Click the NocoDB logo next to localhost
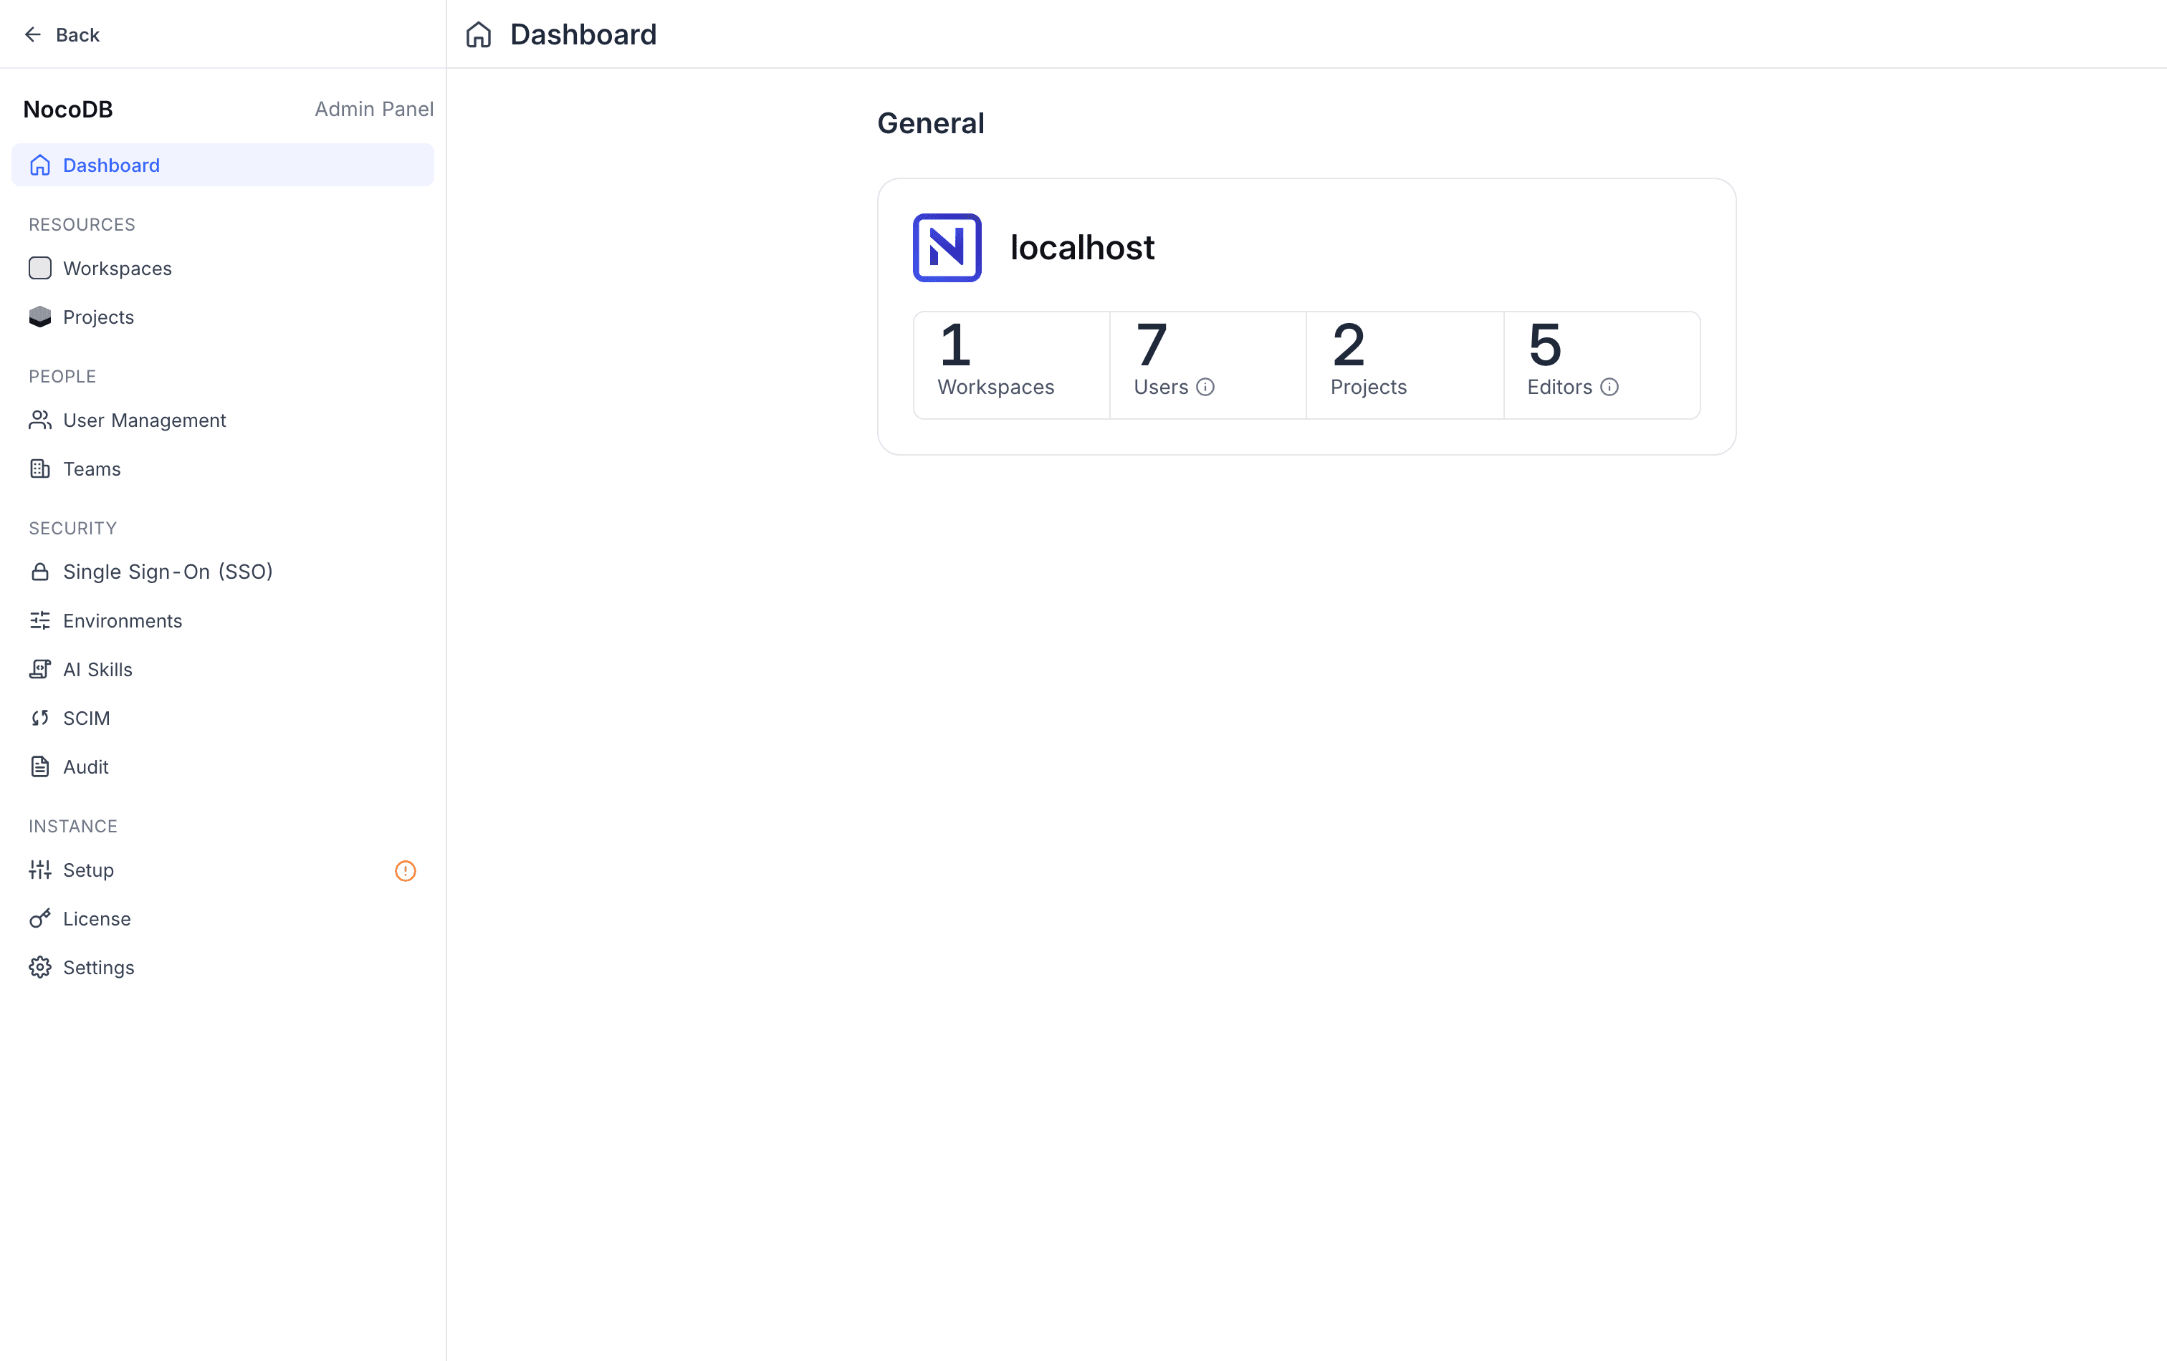This screenshot has height=1361, width=2167. pyautogui.click(x=947, y=247)
